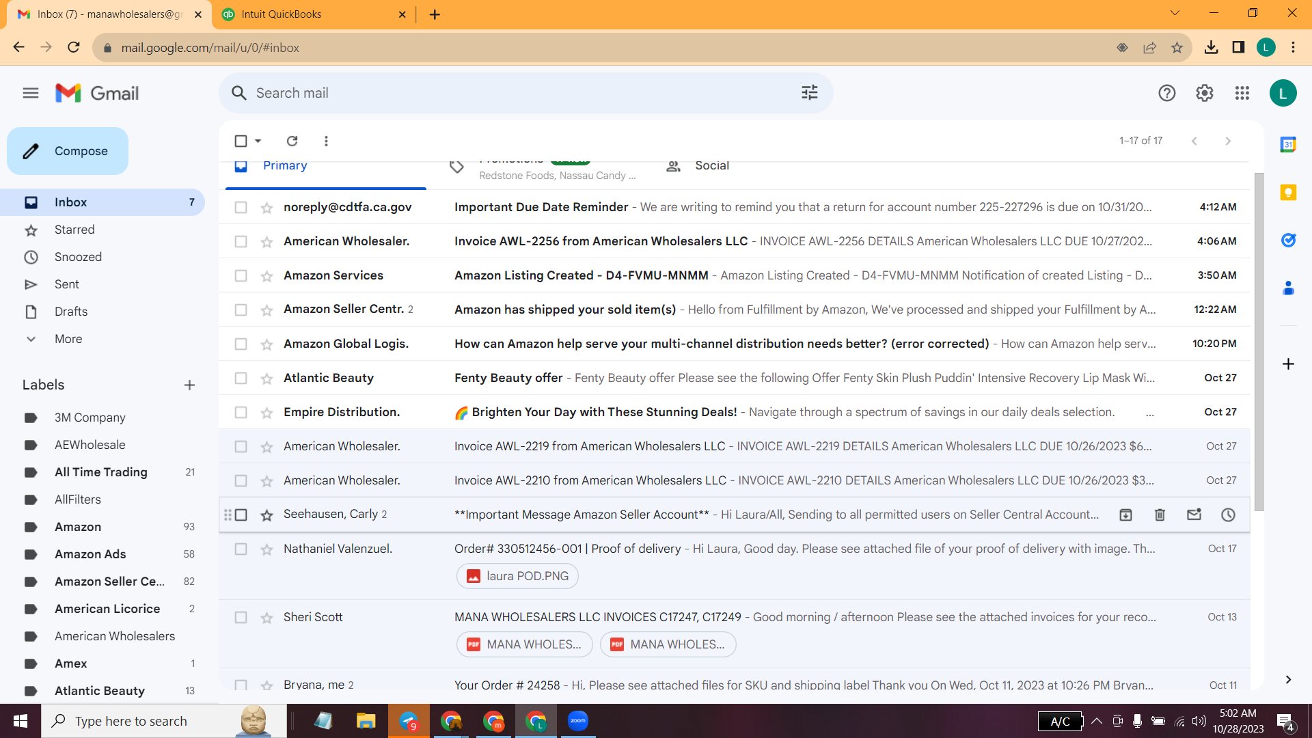Show search options filter icon
1312x738 pixels.
point(810,93)
